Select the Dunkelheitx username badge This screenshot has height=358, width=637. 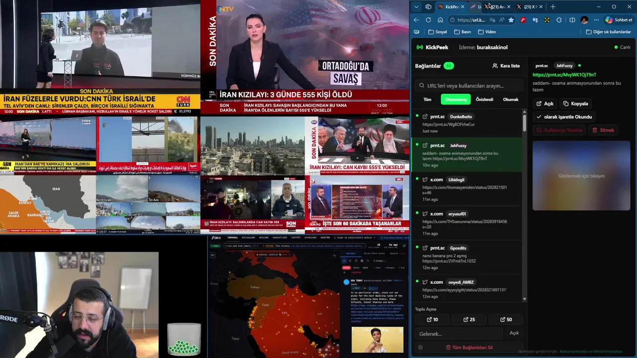click(461, 117)
